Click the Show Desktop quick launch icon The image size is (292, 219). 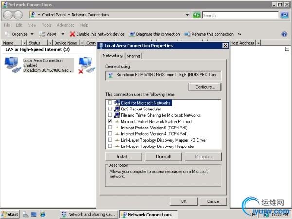34,214
